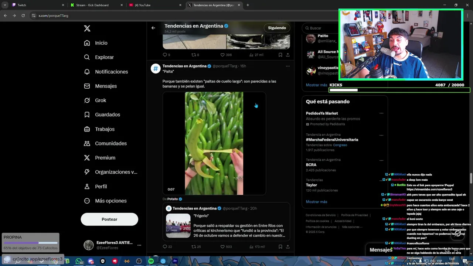
Task: Open Comunidades in the sidebar
Action: [105, 143]
